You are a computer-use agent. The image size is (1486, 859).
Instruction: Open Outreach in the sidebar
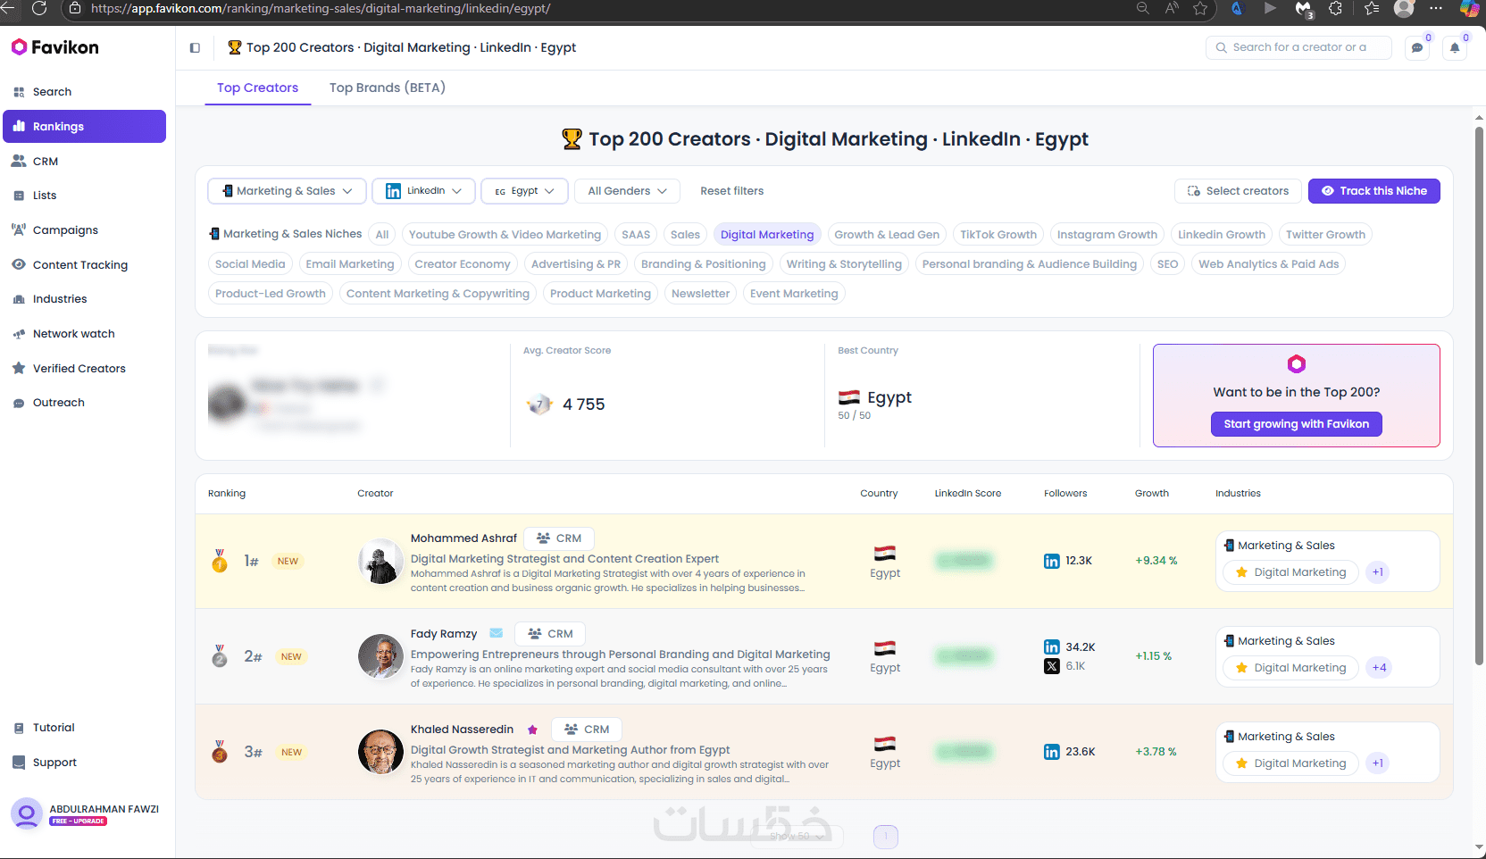(84, 403)
